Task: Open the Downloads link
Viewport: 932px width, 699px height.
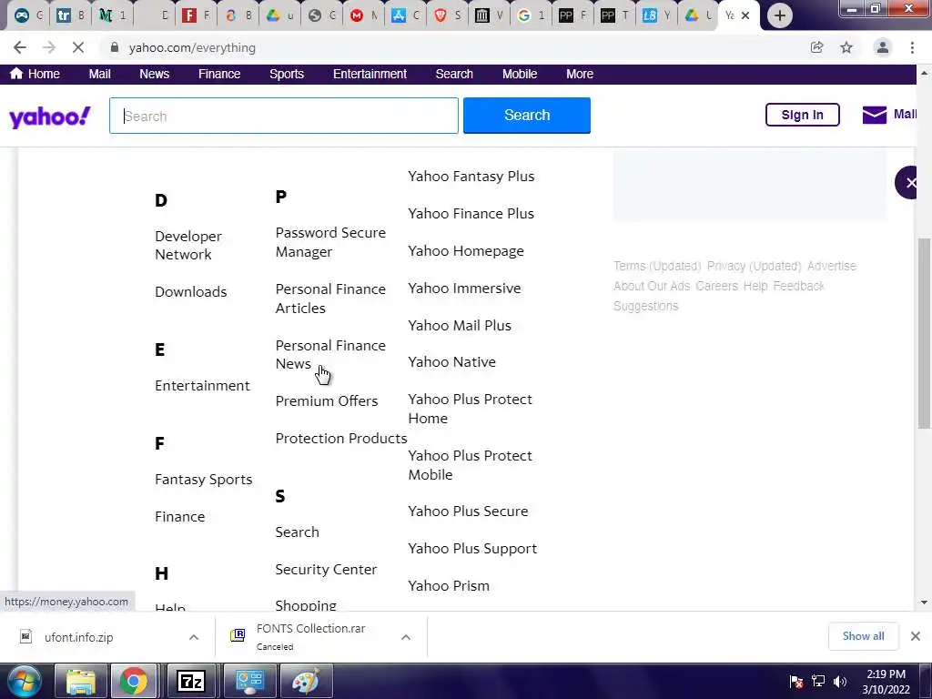Action: [191, 292]
